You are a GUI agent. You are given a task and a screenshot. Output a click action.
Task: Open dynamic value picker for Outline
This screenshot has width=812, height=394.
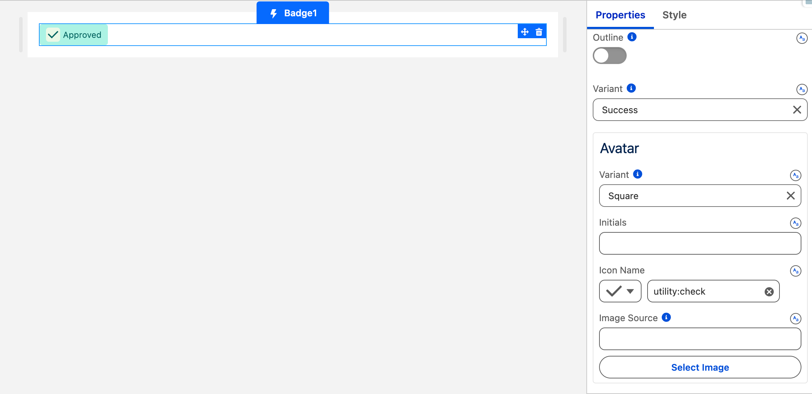tap(802, 38)
